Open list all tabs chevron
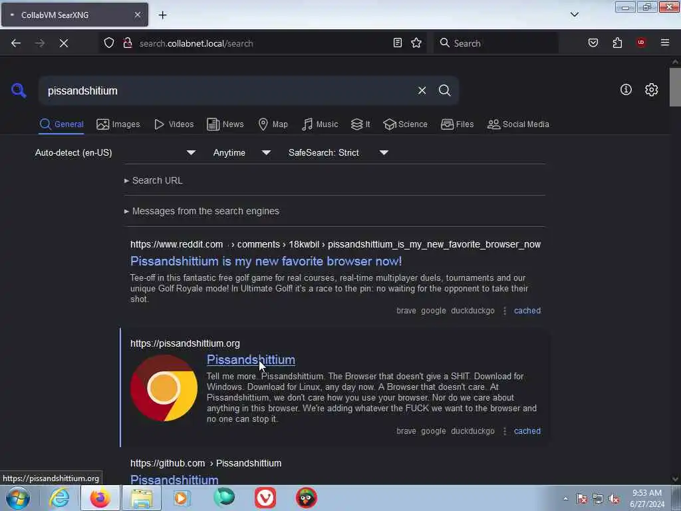 click(x=575, y=15)
